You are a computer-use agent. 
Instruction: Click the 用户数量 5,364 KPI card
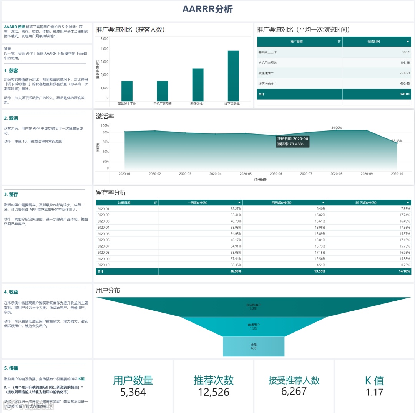(x=133, y=386)
